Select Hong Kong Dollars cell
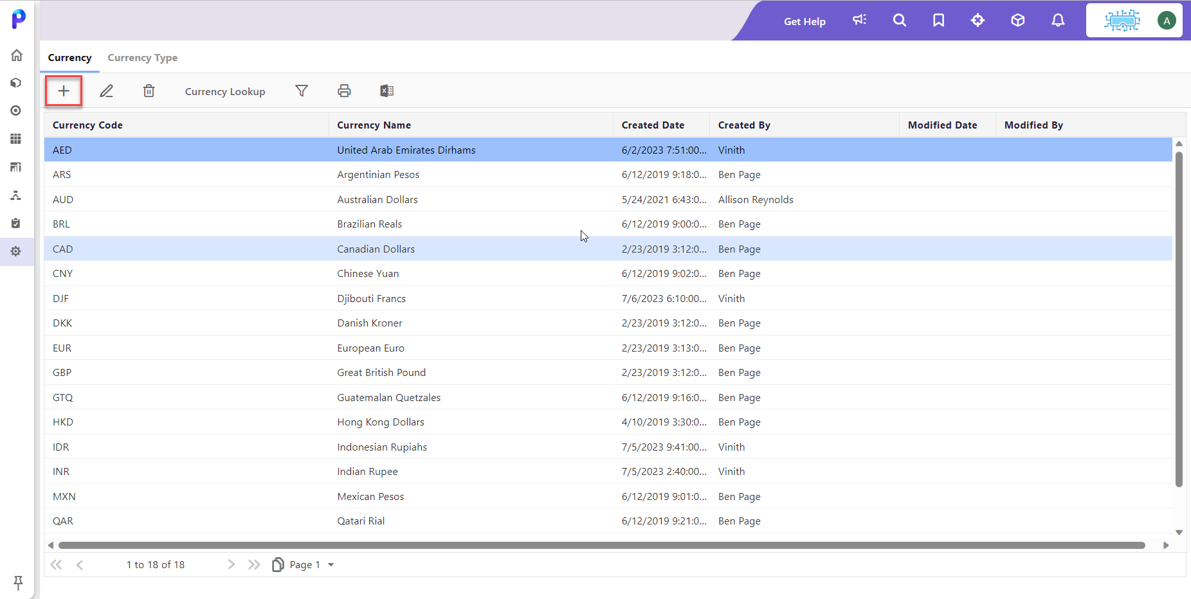Image resolution: width=1191 pixels, height=599 pixels. (471, 422)
